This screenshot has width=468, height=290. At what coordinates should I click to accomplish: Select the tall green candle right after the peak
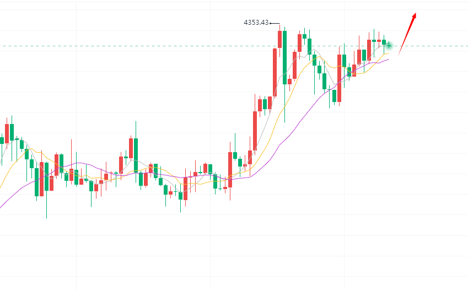(x=284, y=57)
